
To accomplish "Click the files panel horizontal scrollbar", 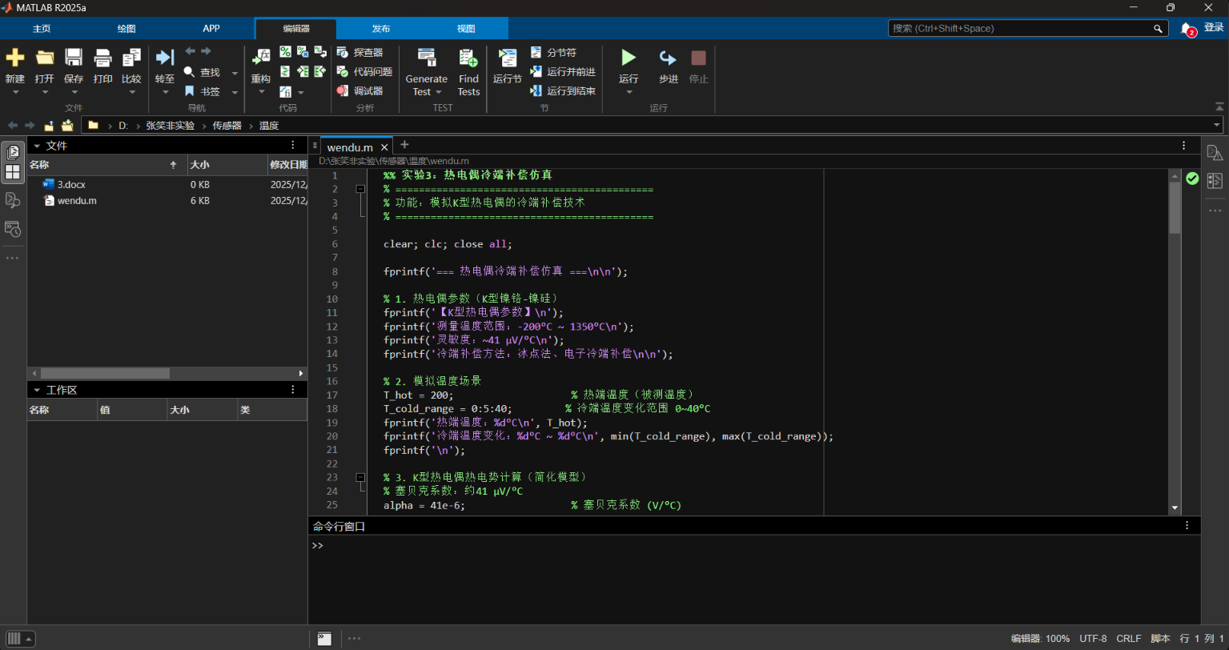I will pyautogui.click(x=105, y=373).
